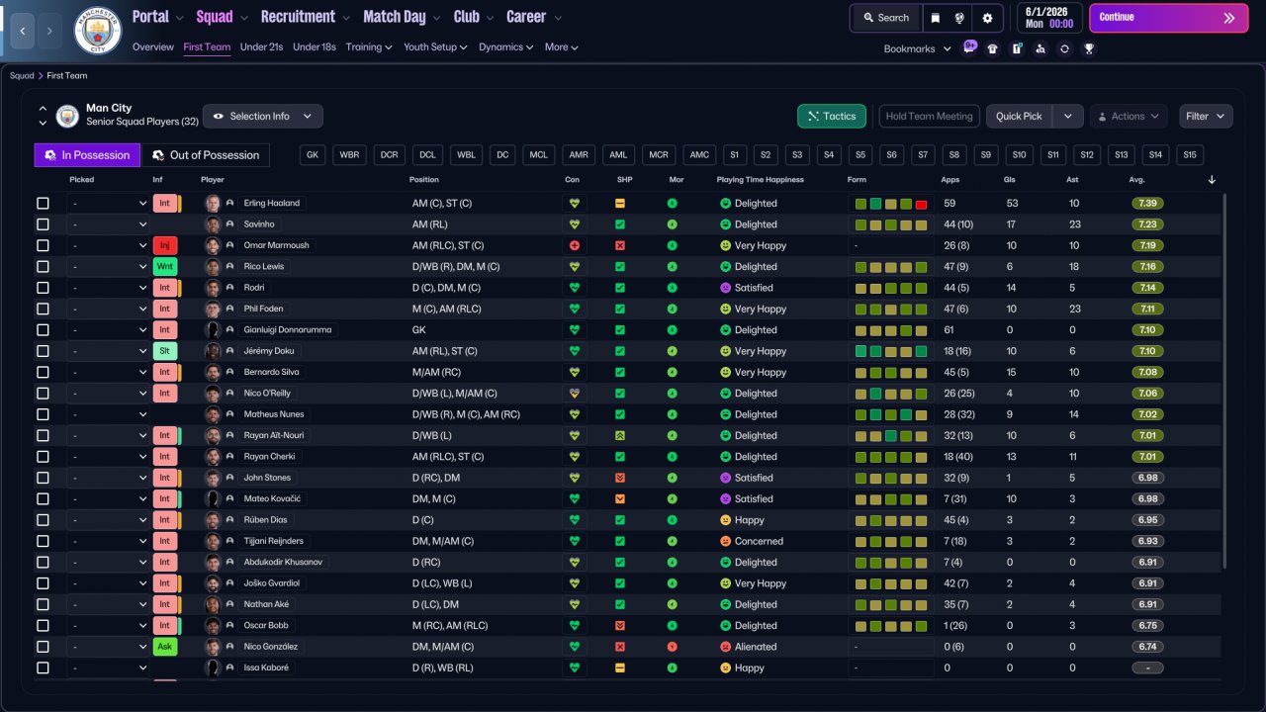Select Phil Foden's row checkbox
This screenshot has height=712, width=1266.
point(43,309)
